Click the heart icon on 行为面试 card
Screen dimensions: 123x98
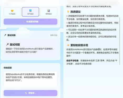(12, 11)
